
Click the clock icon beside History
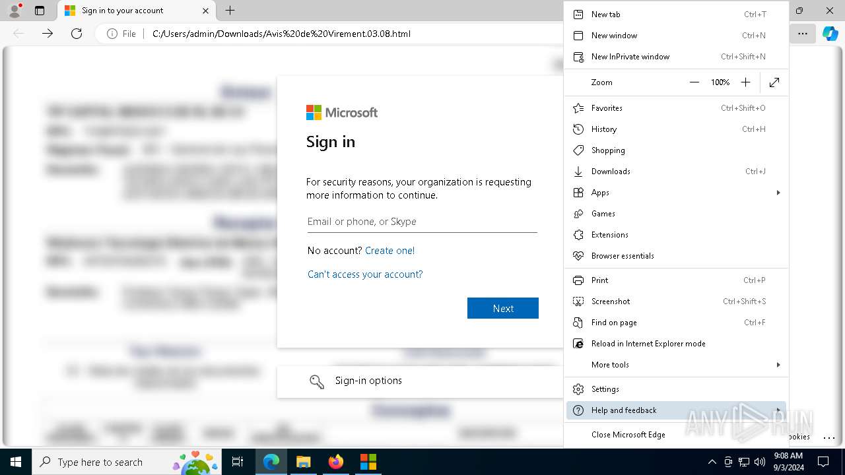pyautogui.click(x=578, y=129)
